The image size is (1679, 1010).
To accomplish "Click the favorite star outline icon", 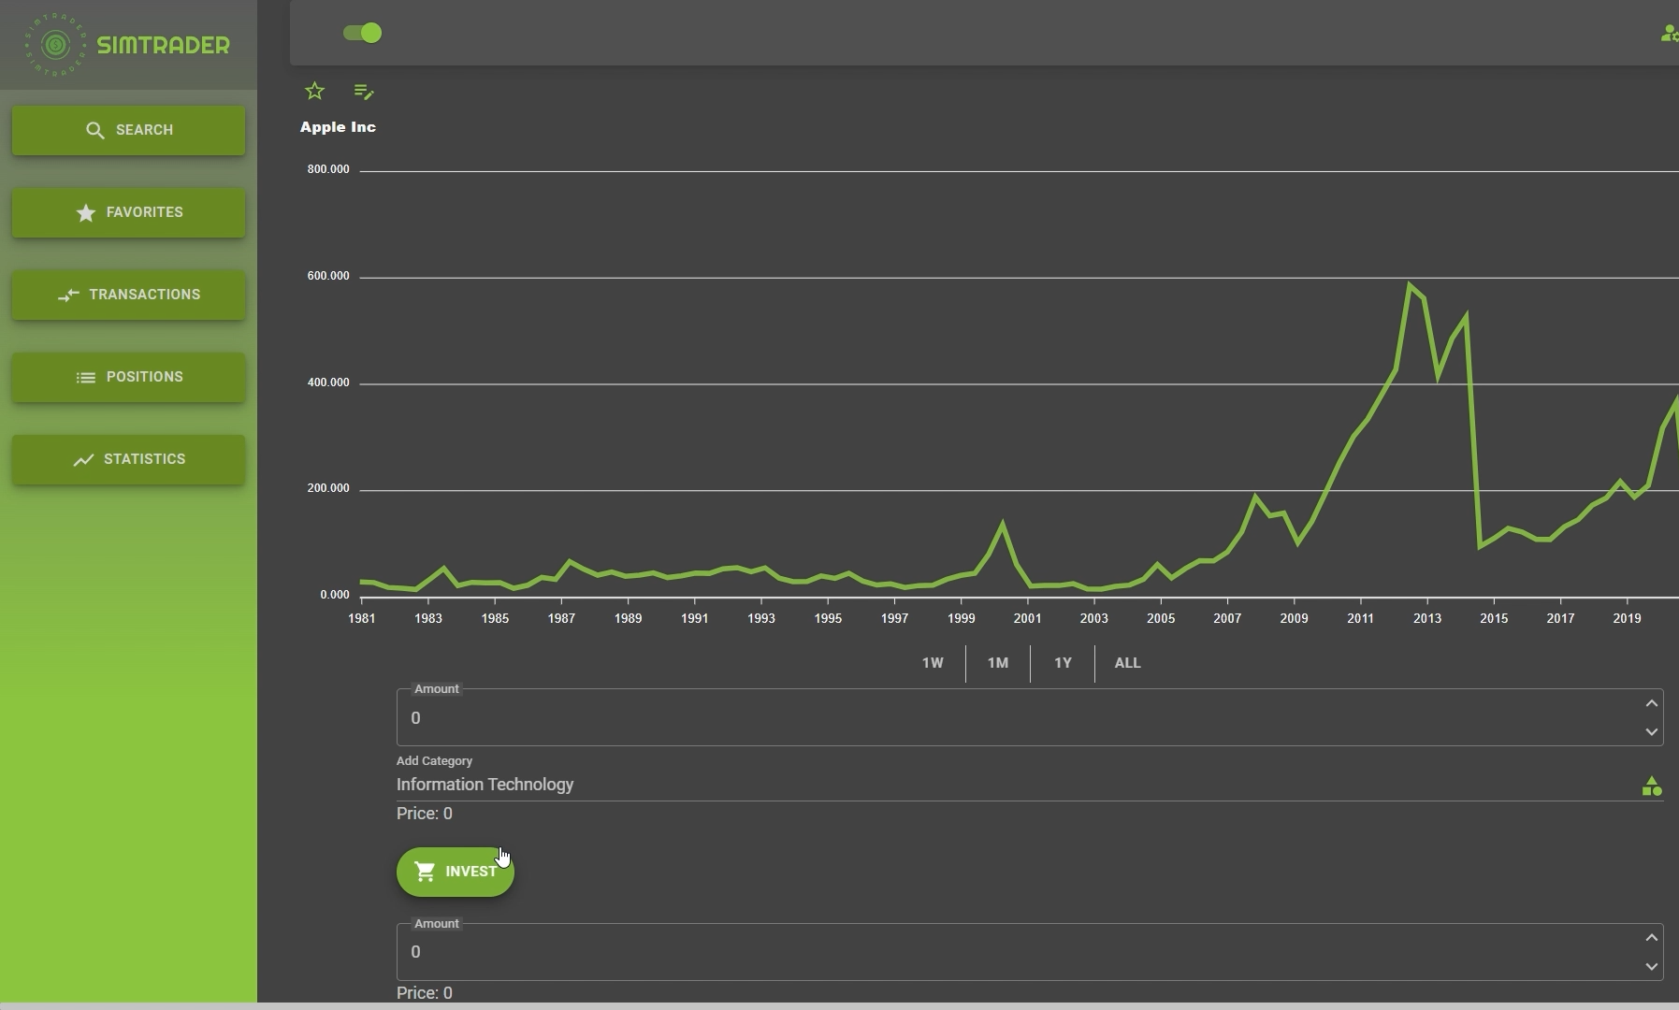I will click(314, 91).
